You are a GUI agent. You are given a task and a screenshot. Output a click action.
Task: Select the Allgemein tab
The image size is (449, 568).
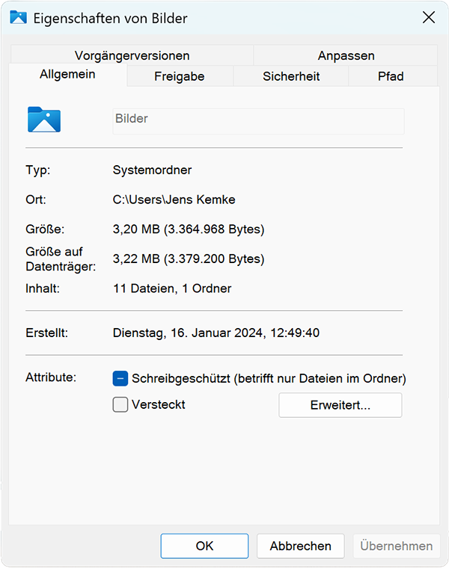point(67,75)
